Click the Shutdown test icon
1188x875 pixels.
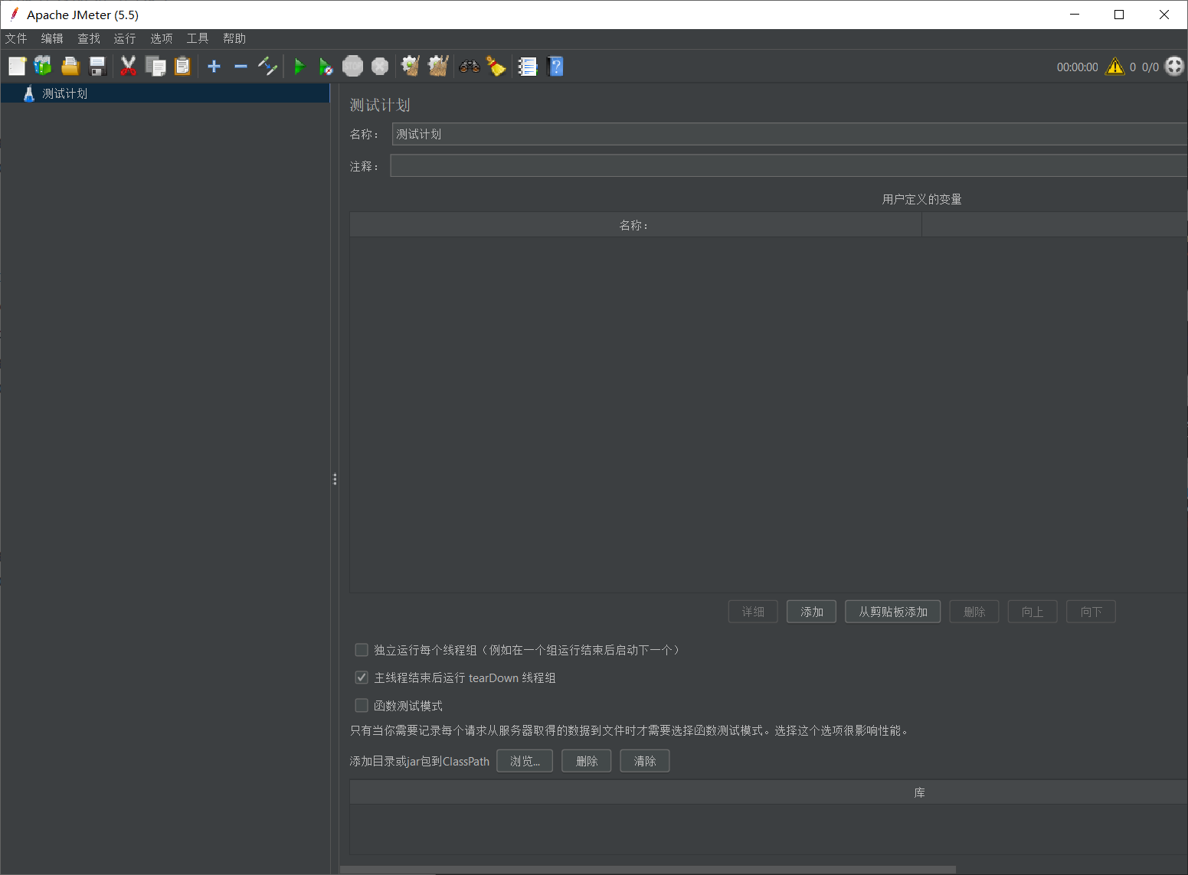coord(380,67)
